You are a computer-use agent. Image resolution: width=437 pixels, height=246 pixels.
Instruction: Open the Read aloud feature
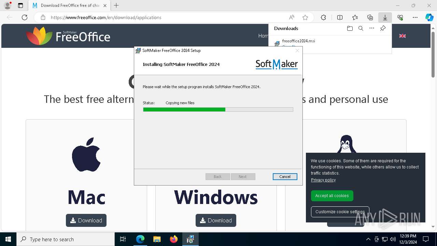point(292,17)
